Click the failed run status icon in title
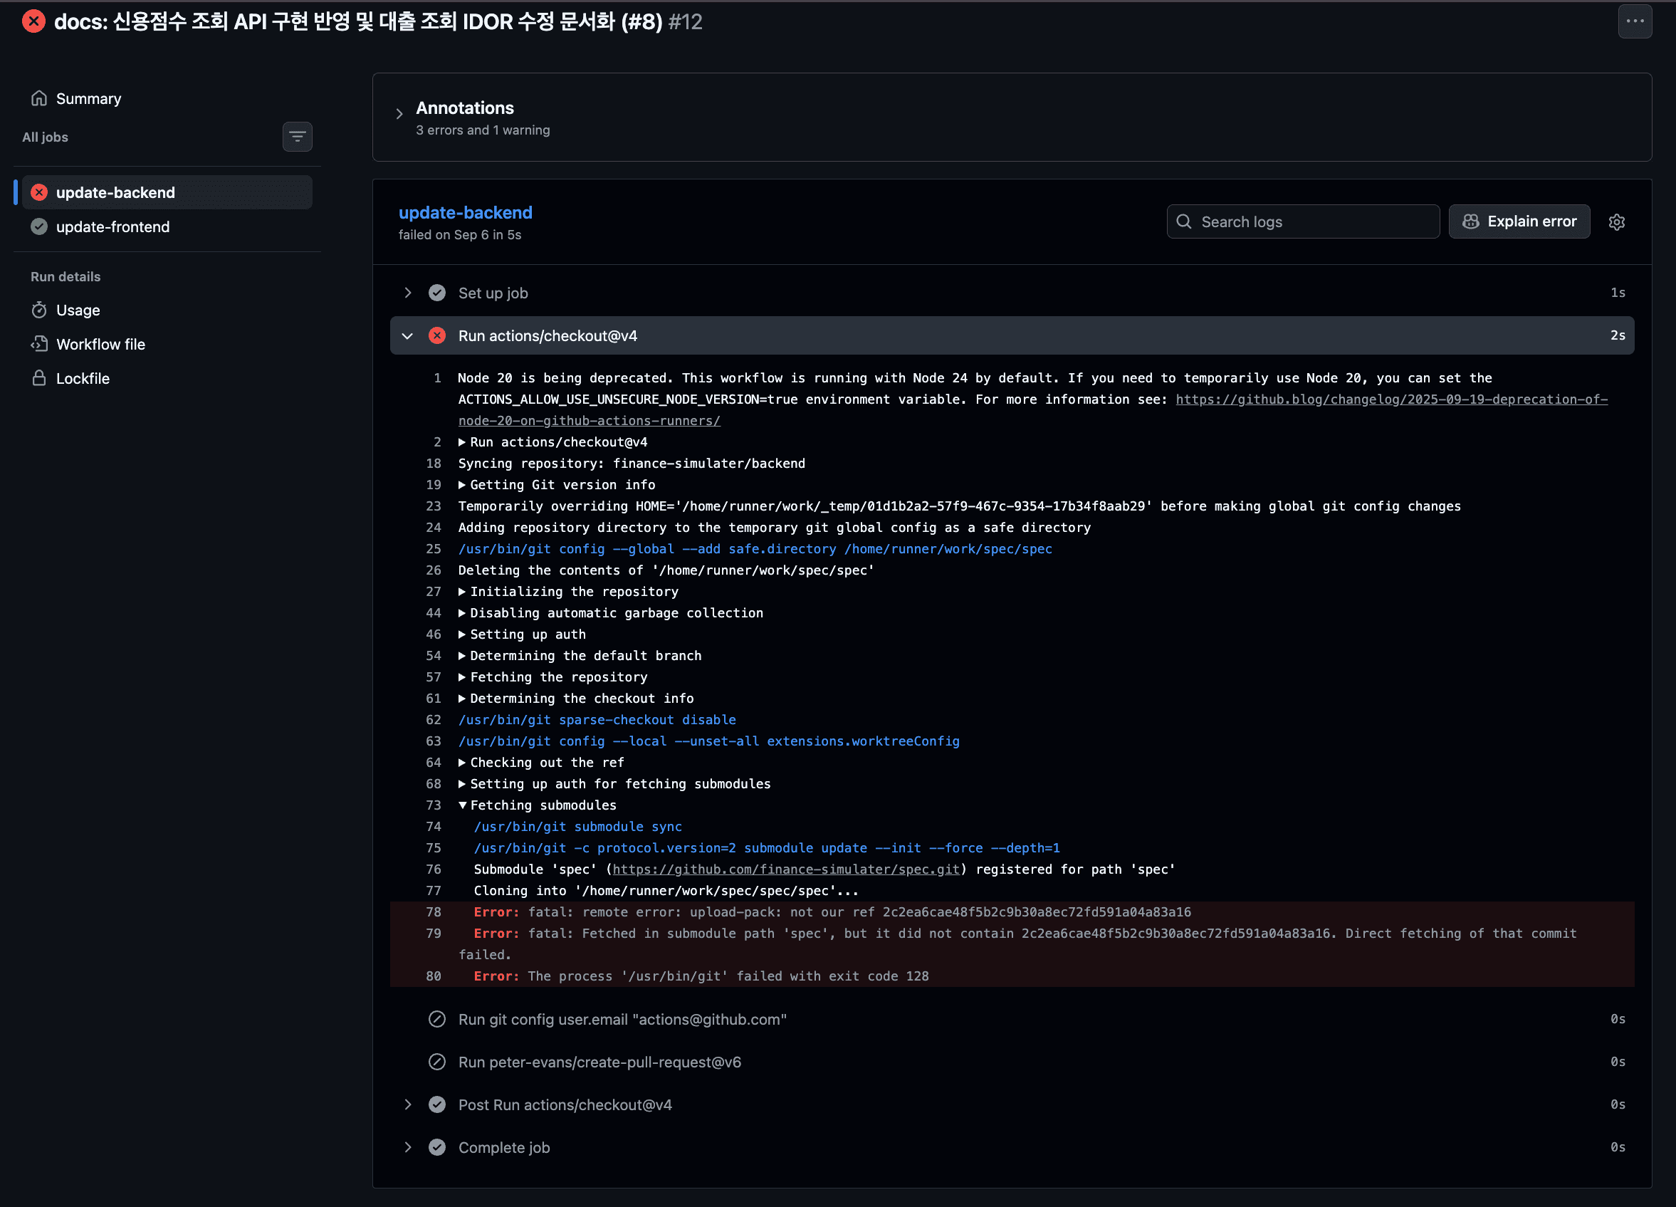 click(x=33, y=21)
